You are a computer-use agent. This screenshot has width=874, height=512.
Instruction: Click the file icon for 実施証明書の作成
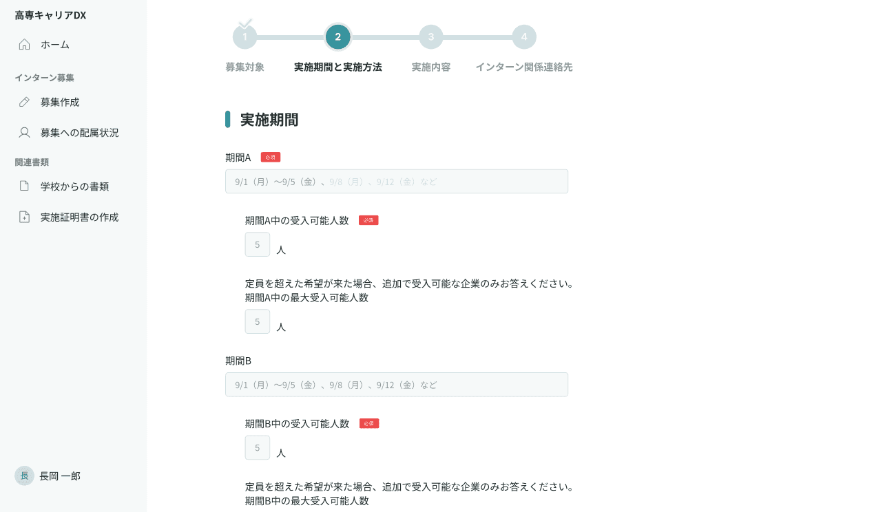(25, 216)
